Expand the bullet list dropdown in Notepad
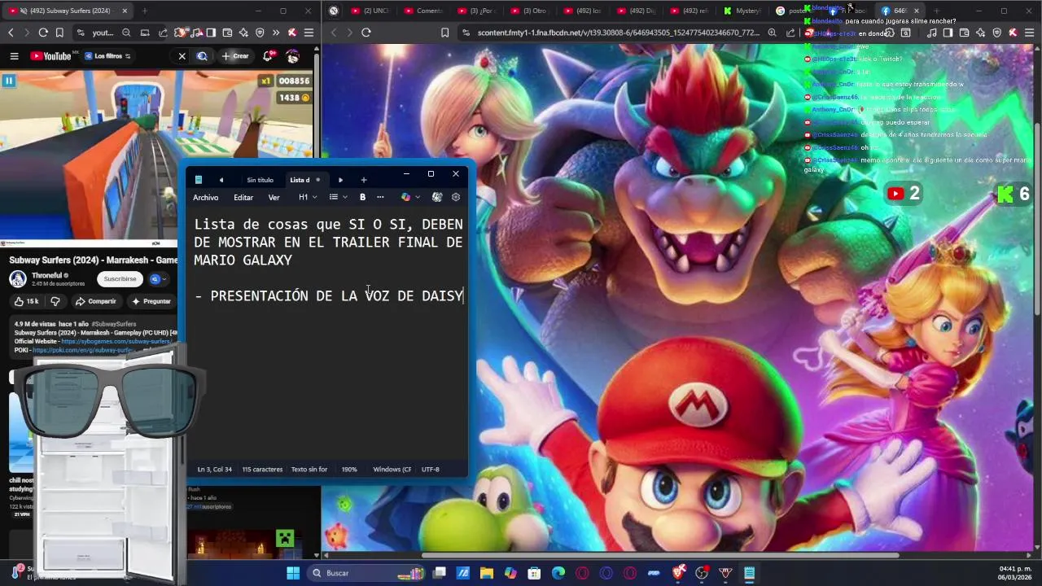This screenshot has height=586, width=1042. tap(338, 197)
